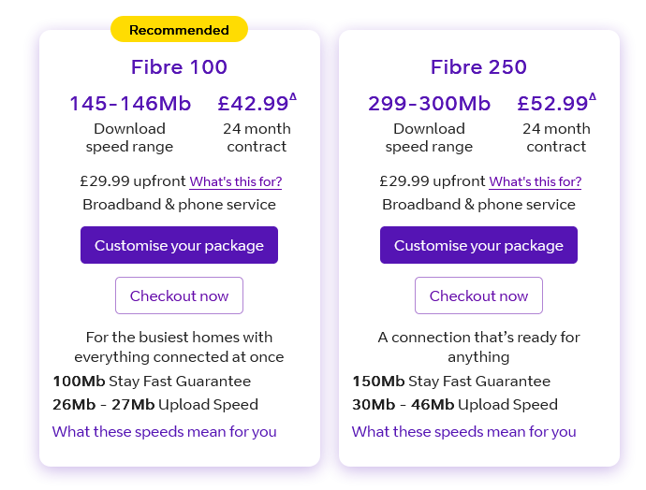
Task: Click the 145-146Mb download speed figure
Action: (x=130, y=103)
